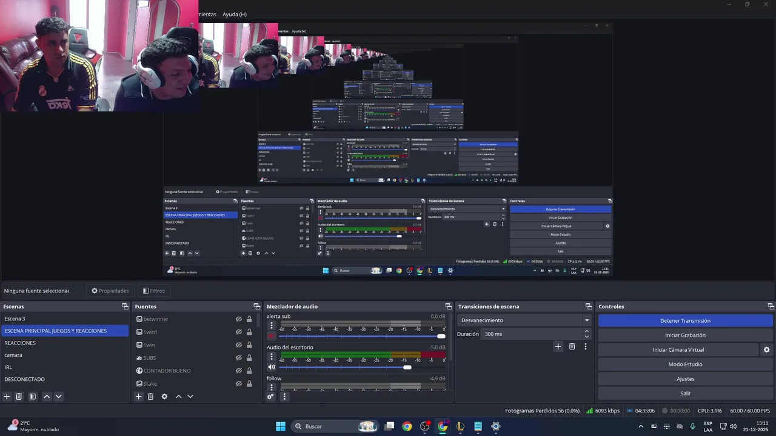The height and width of the screenshot is (436, 776).
Task: Undock the Controles panel
Action: coord(771,306)
